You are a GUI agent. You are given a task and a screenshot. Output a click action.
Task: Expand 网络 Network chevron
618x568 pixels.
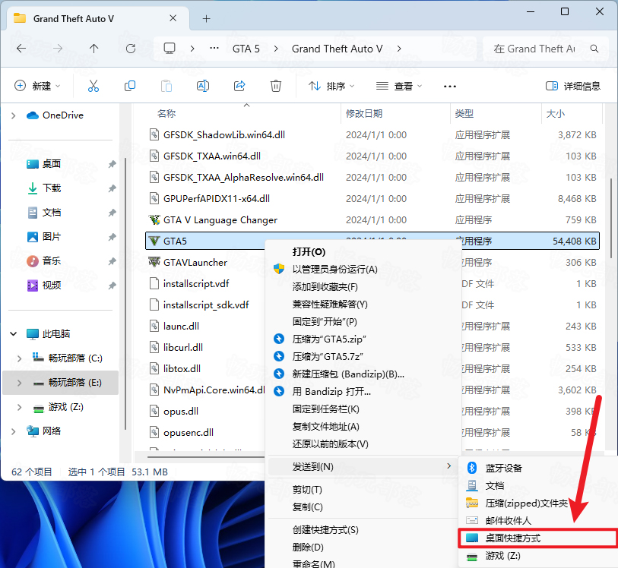point(14,431)
